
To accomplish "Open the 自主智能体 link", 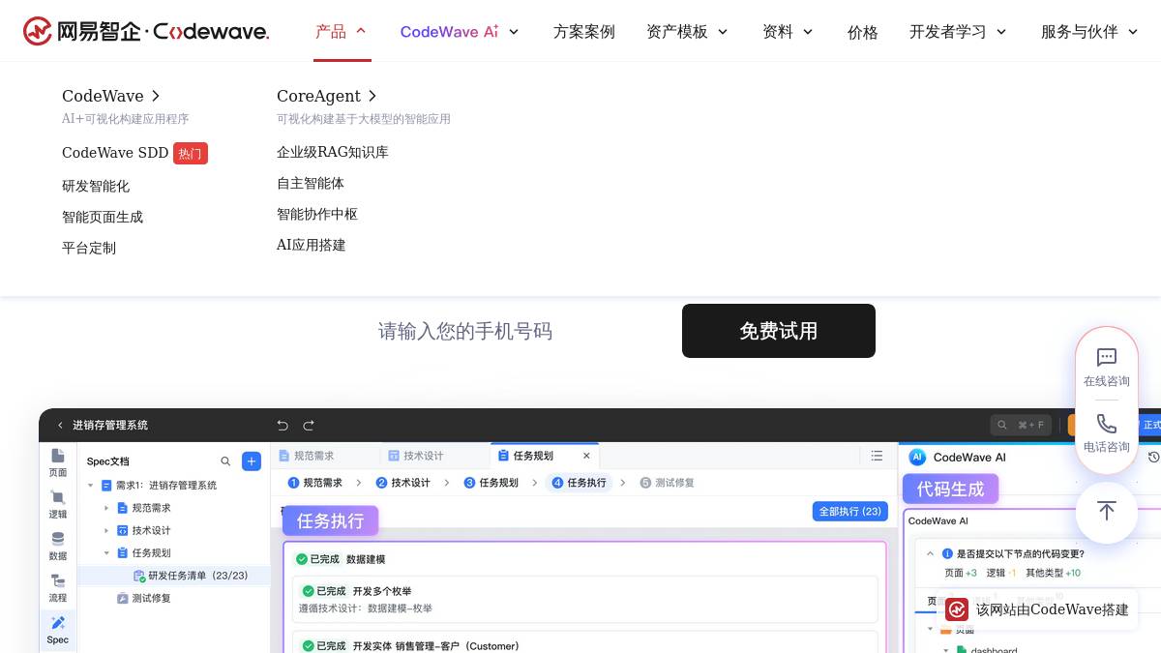I will click(311, 183).
